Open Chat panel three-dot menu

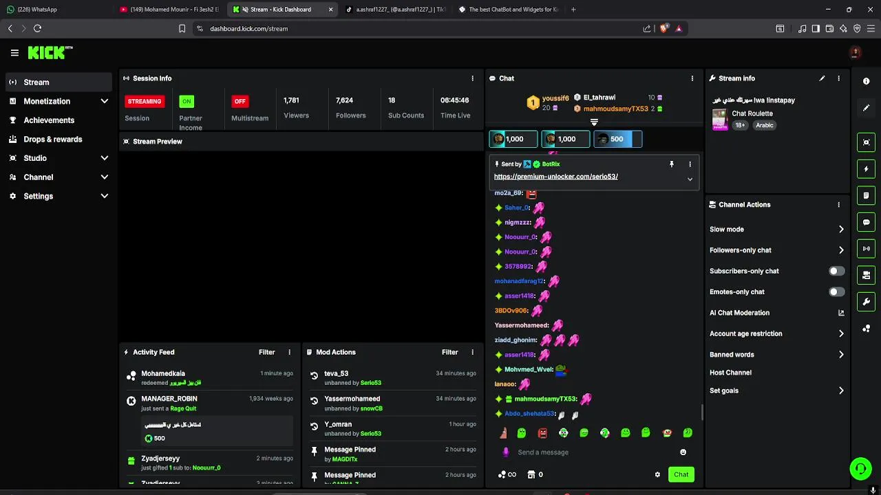(x=692, y=78)
